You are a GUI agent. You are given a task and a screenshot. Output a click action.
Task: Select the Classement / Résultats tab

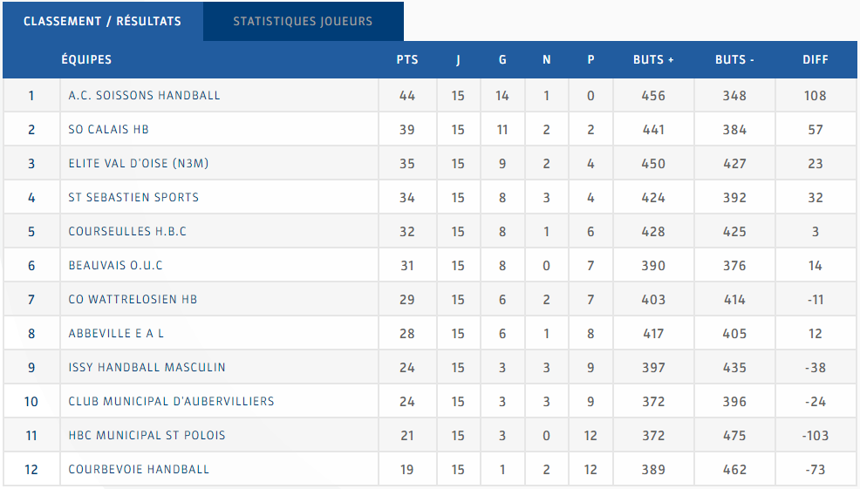click(x=102, y=22)
